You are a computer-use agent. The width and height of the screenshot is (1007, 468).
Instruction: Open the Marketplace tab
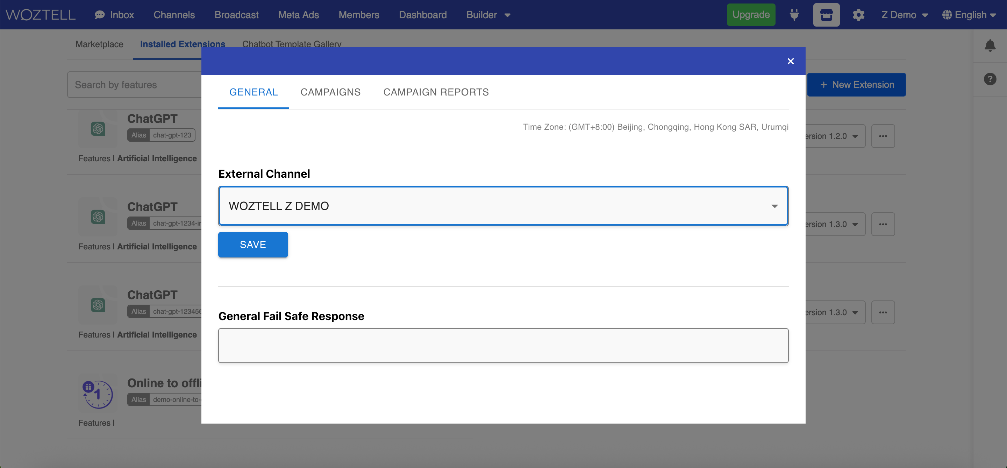[99, 44]
